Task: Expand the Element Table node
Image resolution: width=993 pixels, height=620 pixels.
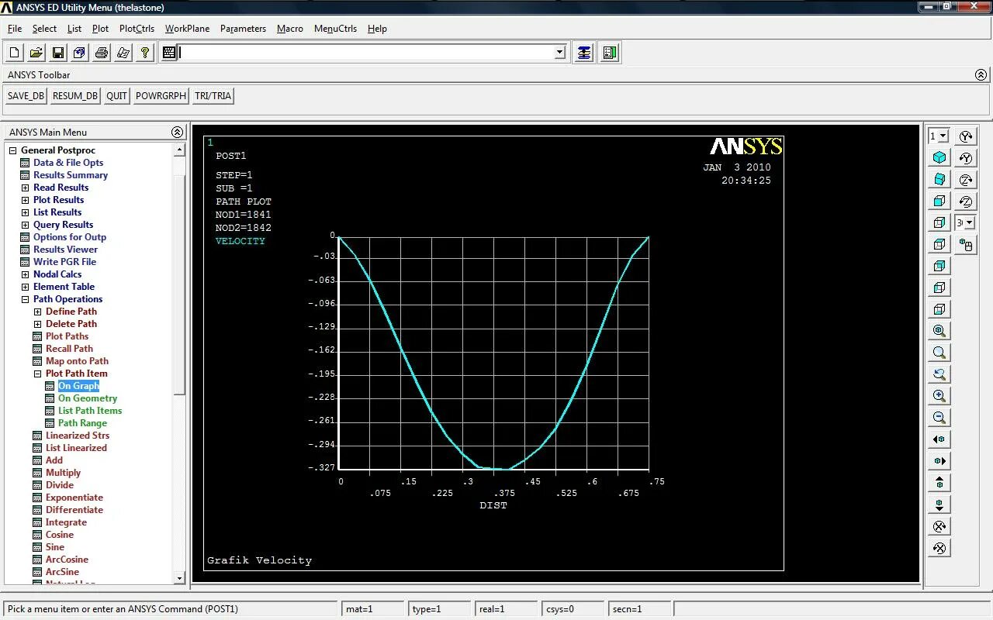Action: tap(25, 287)
